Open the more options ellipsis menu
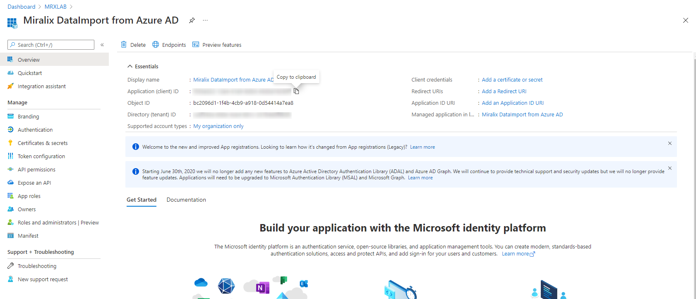 [x=205, y=20]
